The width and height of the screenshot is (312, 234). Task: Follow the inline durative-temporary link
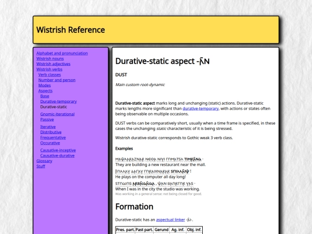pos(200,109)
